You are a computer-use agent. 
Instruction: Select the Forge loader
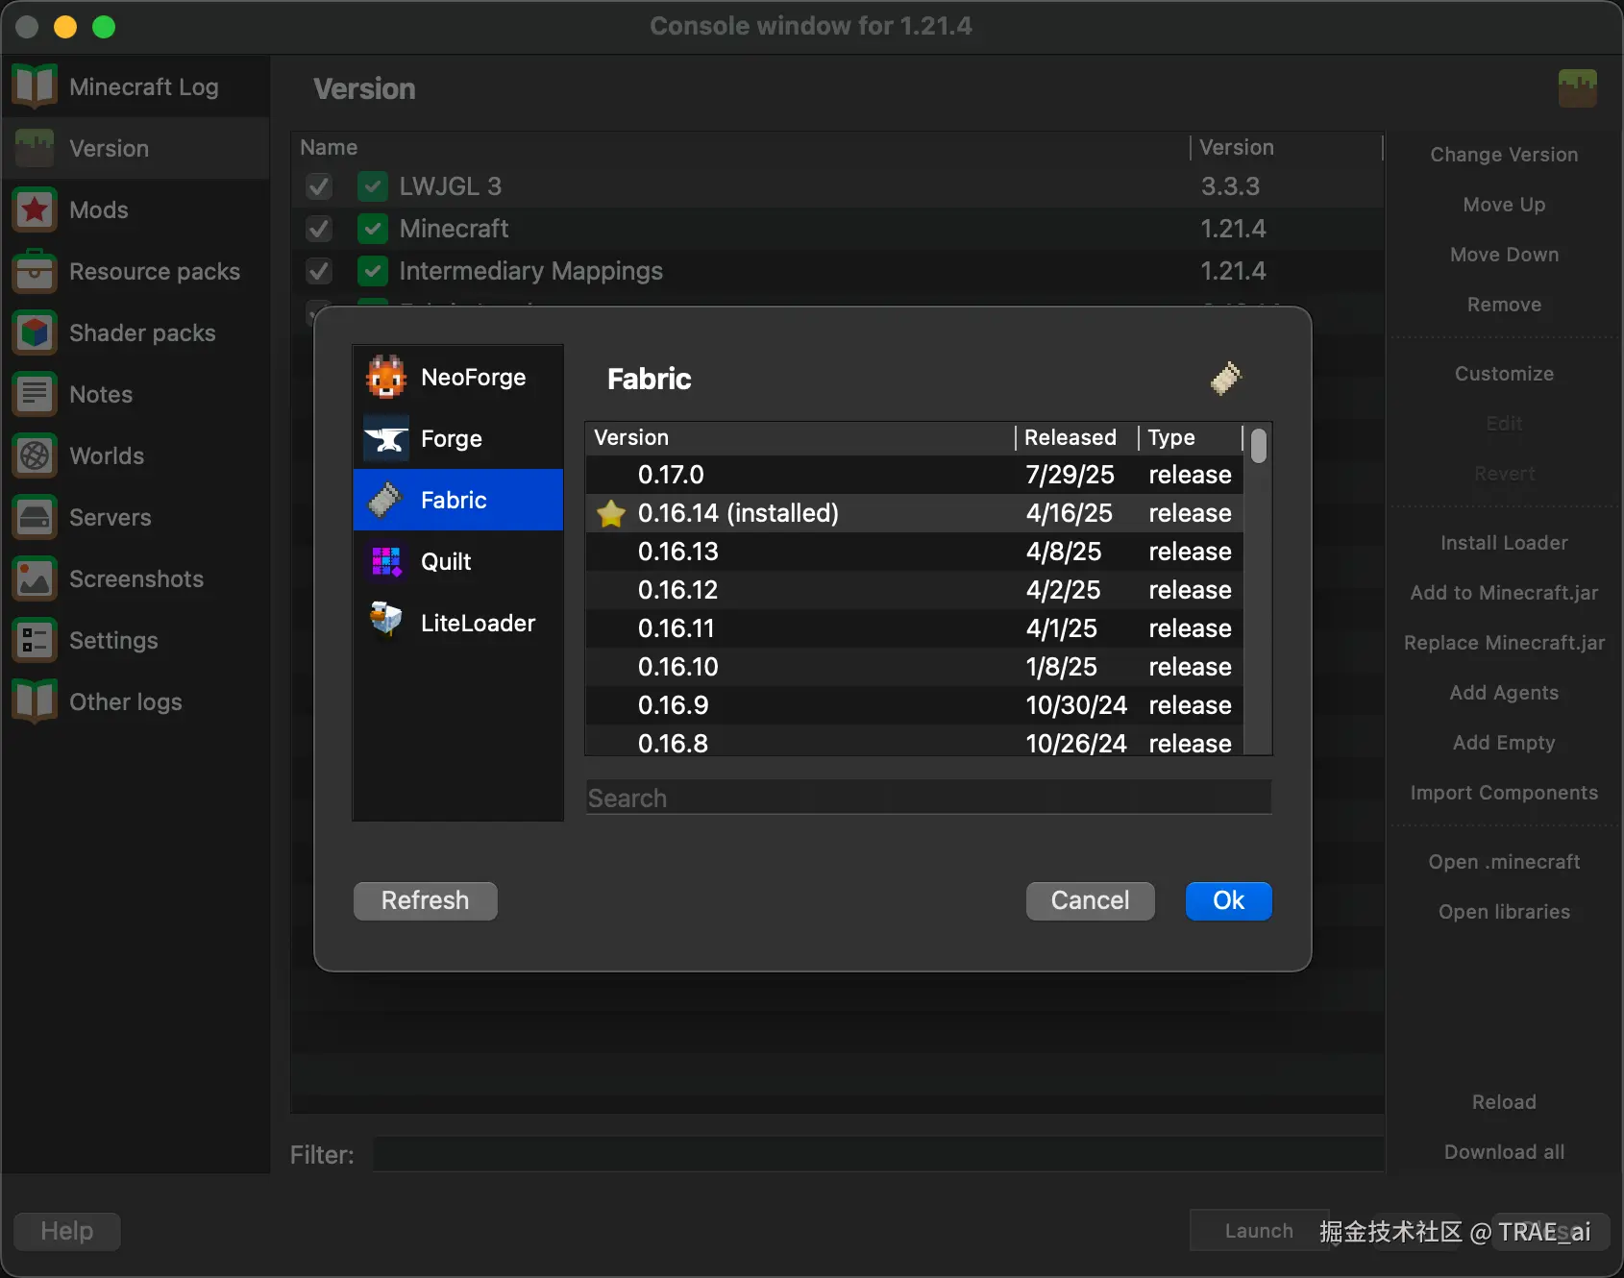pyautogui.click(x=458, y=438)
